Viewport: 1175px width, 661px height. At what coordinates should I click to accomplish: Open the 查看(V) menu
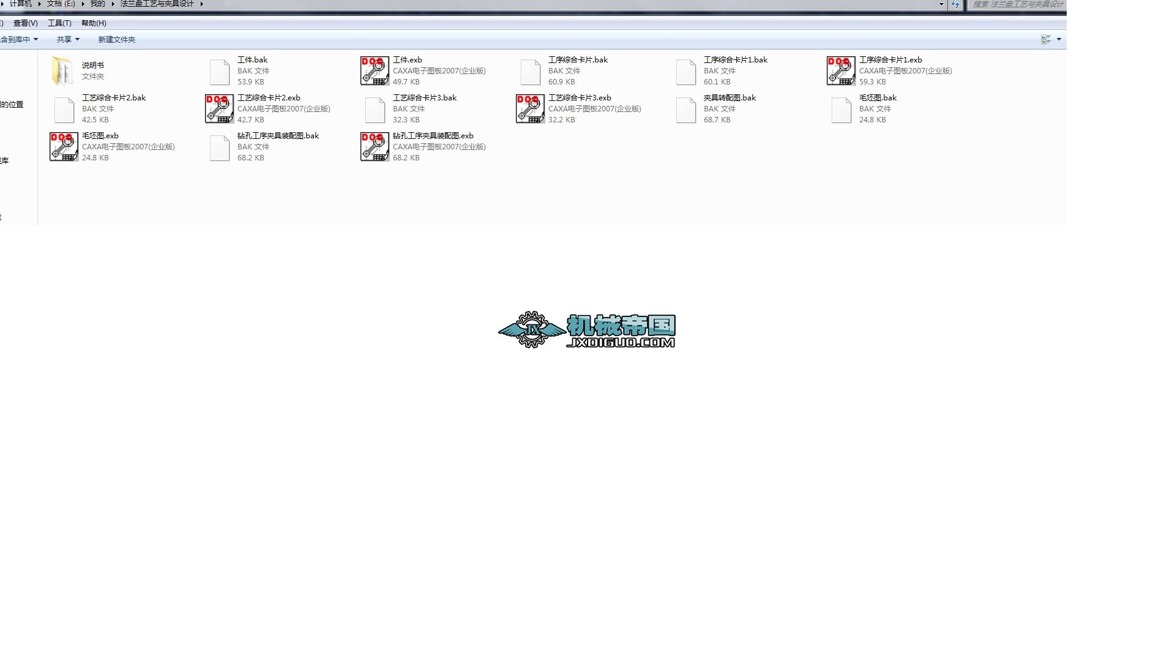[x=25, y=23]
